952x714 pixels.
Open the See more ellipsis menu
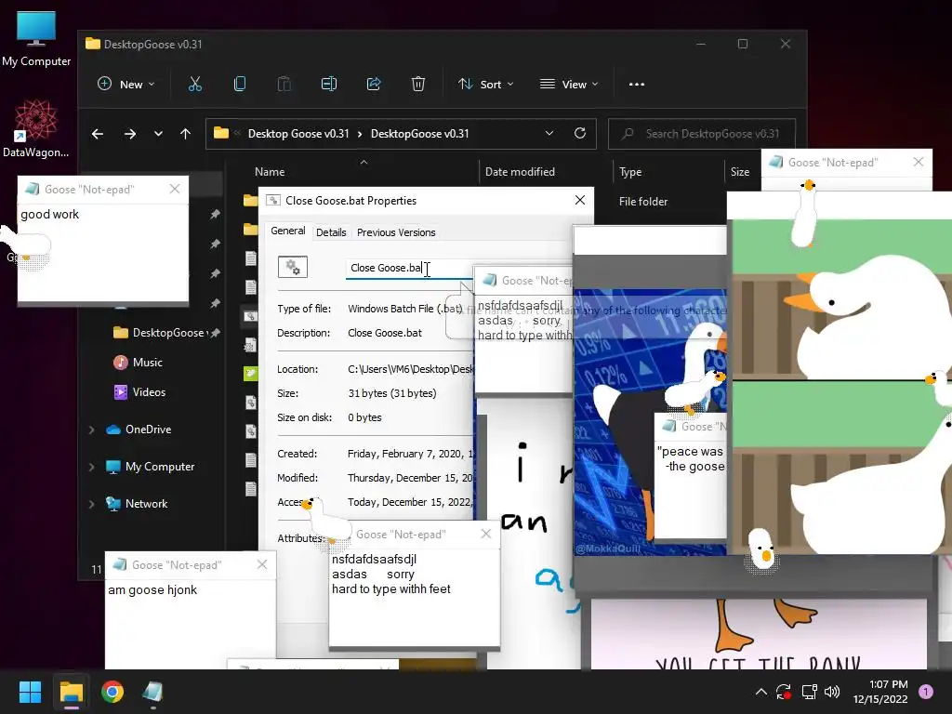(636, 85)
